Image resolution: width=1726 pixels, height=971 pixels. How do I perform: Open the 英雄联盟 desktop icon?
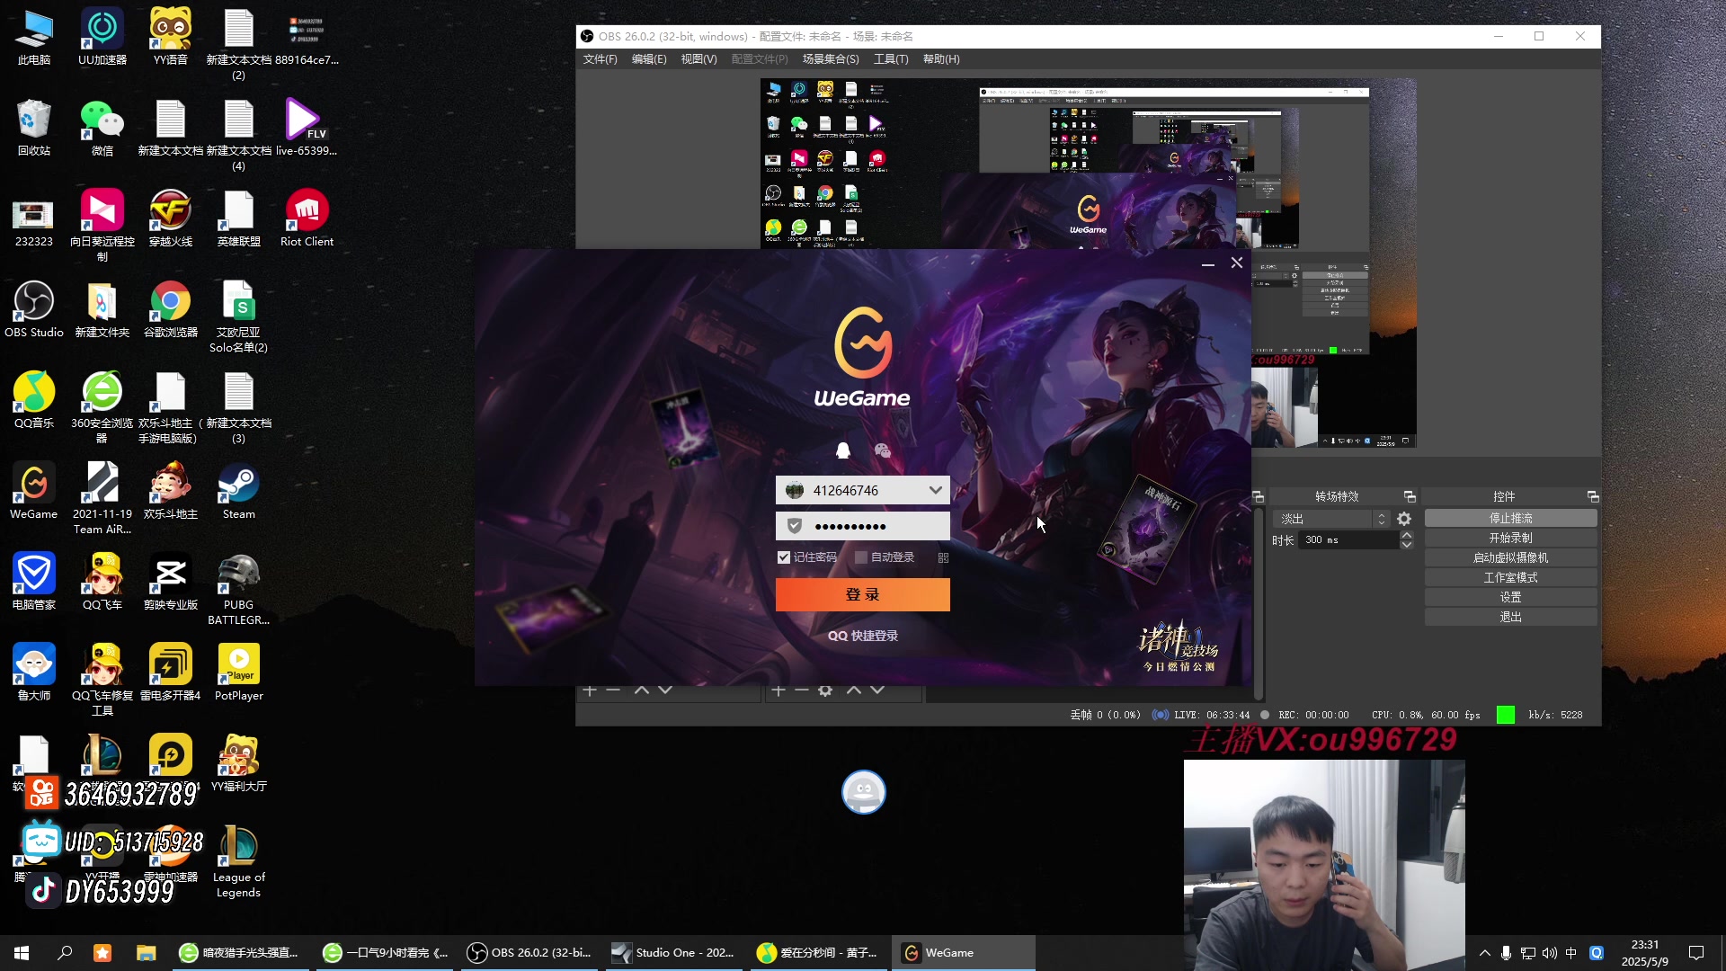[238, 218]
